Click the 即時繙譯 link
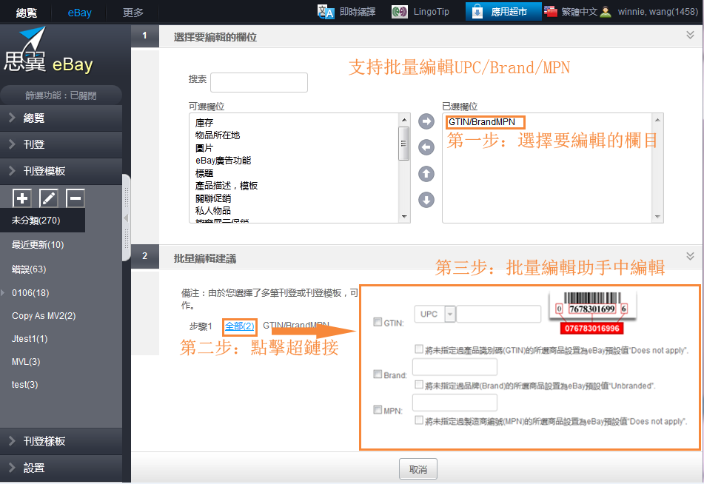Viewport: 704px width, 484px height. tap(358, 12)
